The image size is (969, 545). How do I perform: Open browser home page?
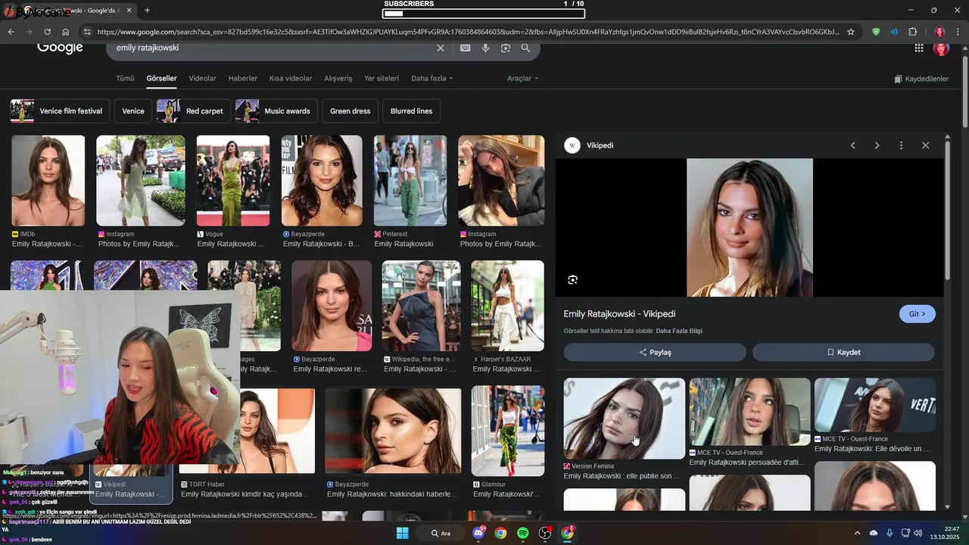(65, 32)
